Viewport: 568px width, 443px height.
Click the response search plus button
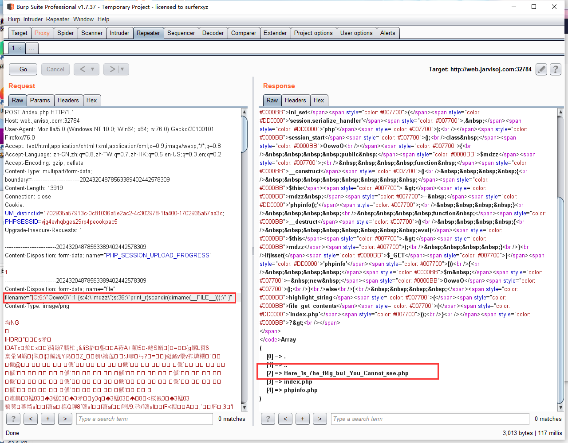tap(303, 419)
